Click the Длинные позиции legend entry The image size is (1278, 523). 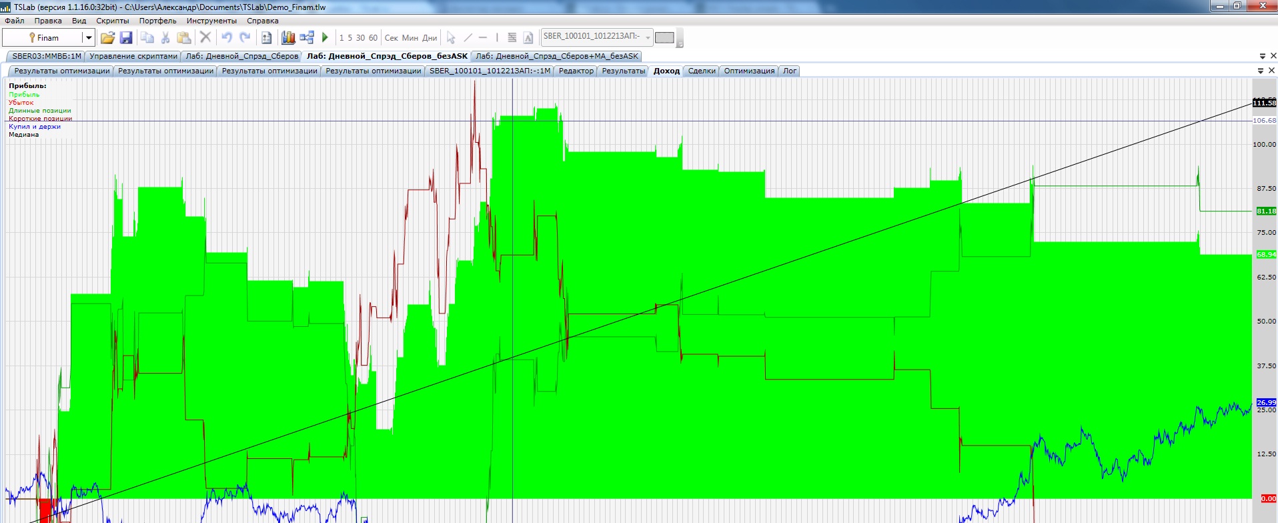40,111
